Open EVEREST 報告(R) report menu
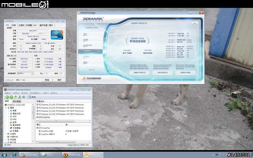The width and height of the screenshot is (253, 158). coord(25,93)
